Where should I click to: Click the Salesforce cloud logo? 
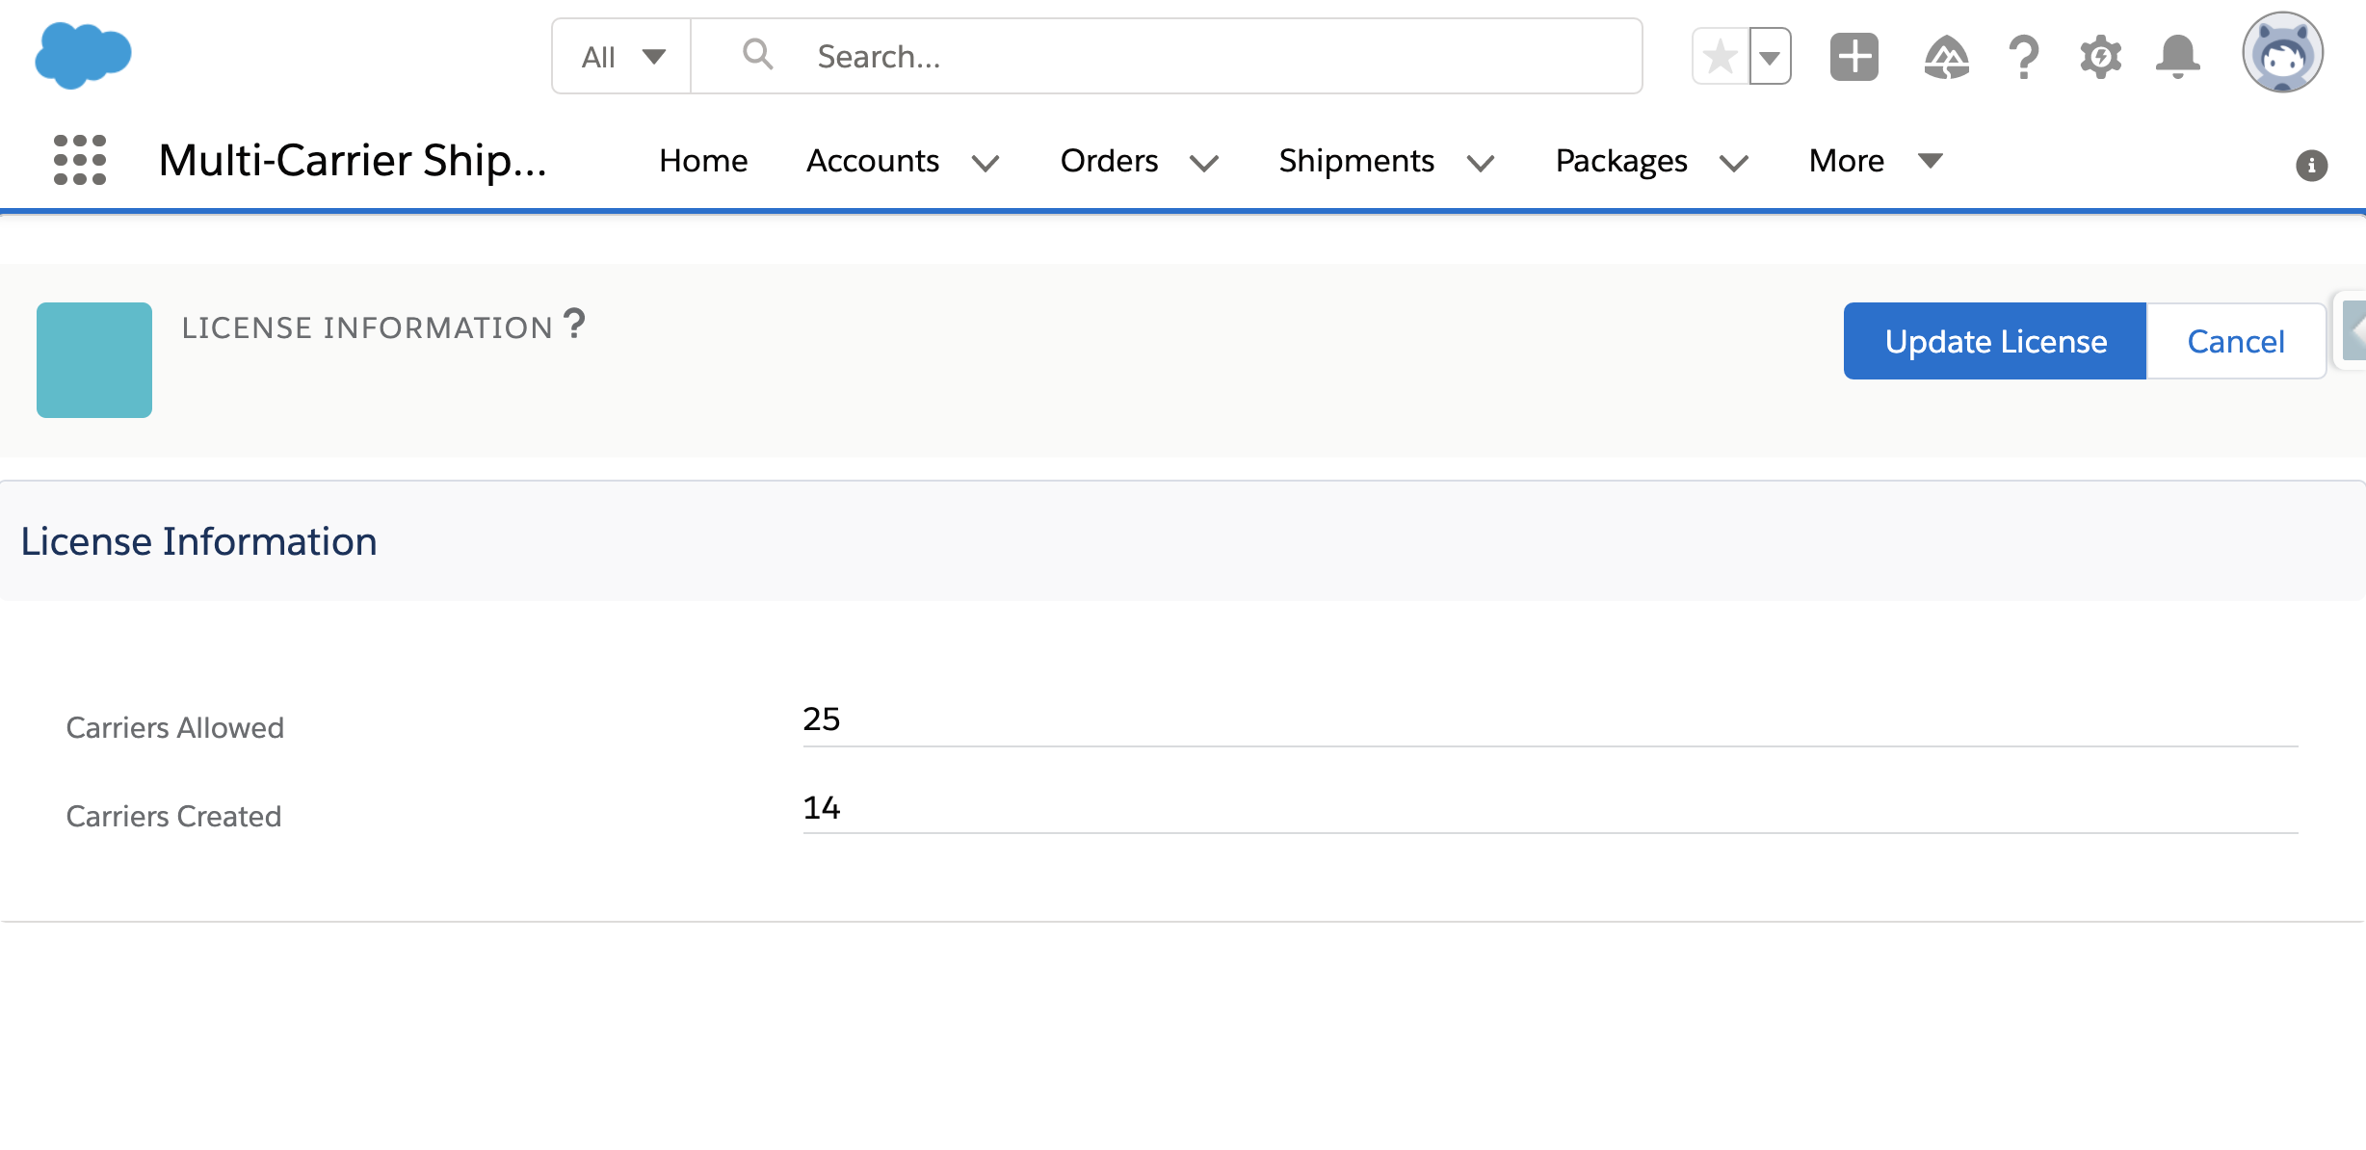pyautogui.click(x=83, y=56)
